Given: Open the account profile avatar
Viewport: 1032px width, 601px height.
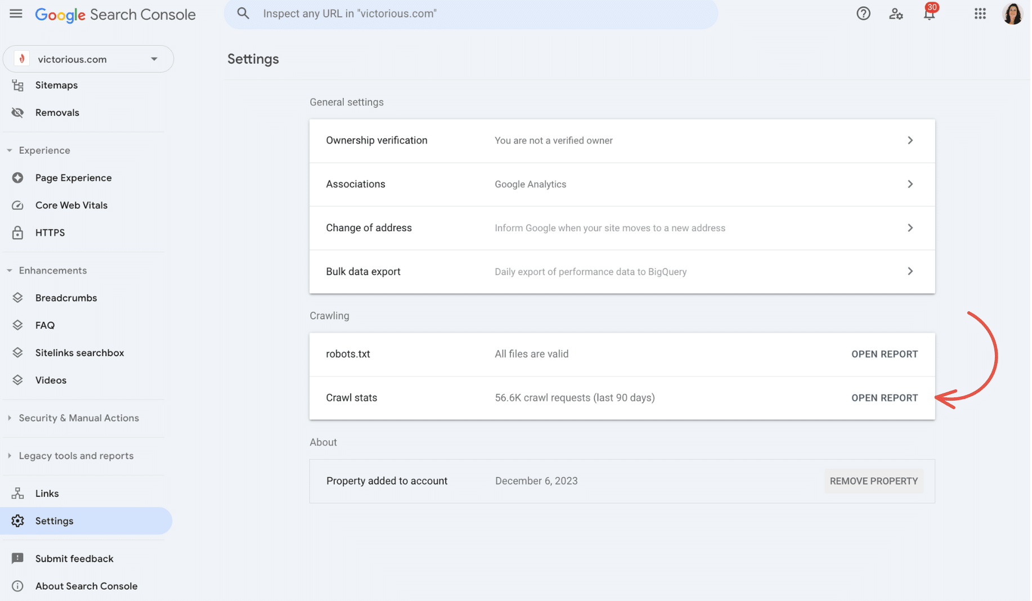Looking at the screenshot, I should coord(1013,14).
